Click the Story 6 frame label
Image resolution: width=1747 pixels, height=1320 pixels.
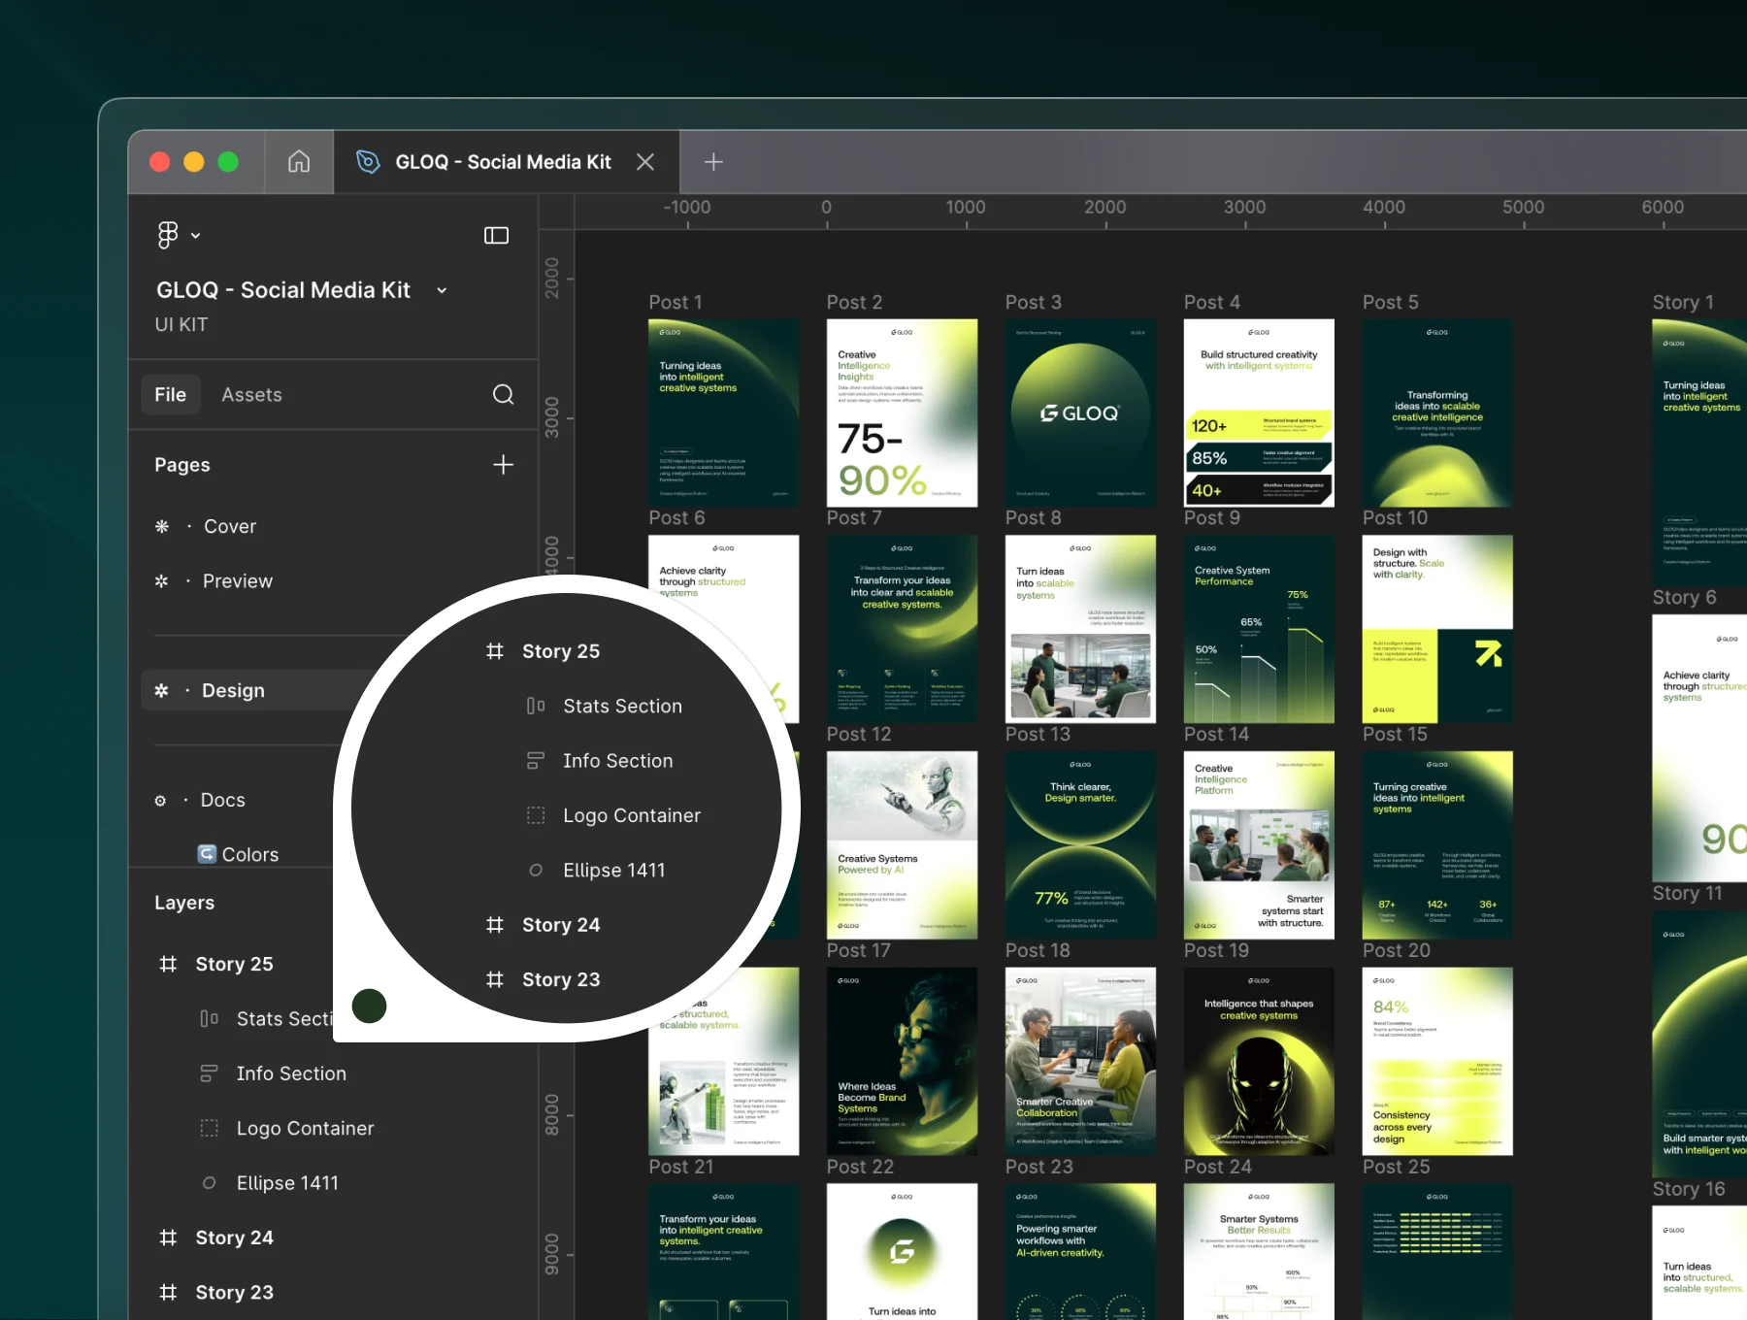(1684, 598)
